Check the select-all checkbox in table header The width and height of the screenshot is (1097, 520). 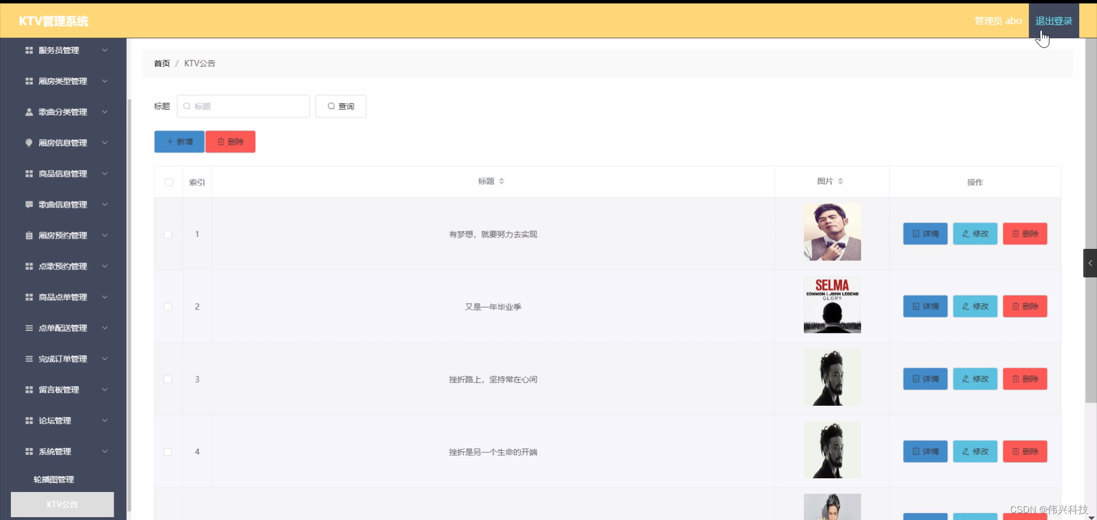point(169,182)
